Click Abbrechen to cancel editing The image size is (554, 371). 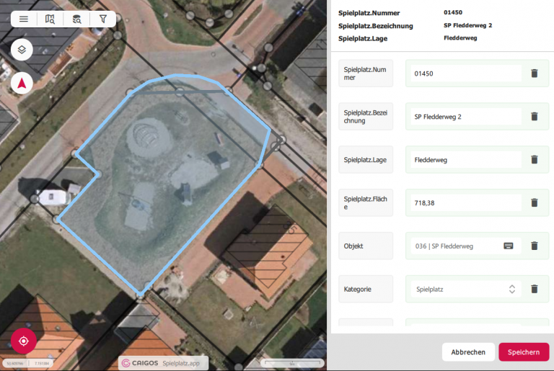[x=468, y=352]
